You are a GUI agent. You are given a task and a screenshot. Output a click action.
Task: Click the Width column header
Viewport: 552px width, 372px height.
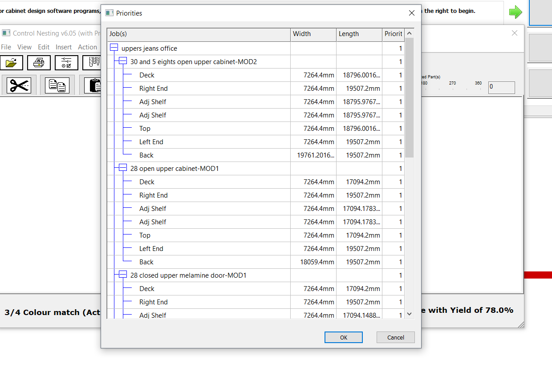point(313,34)
